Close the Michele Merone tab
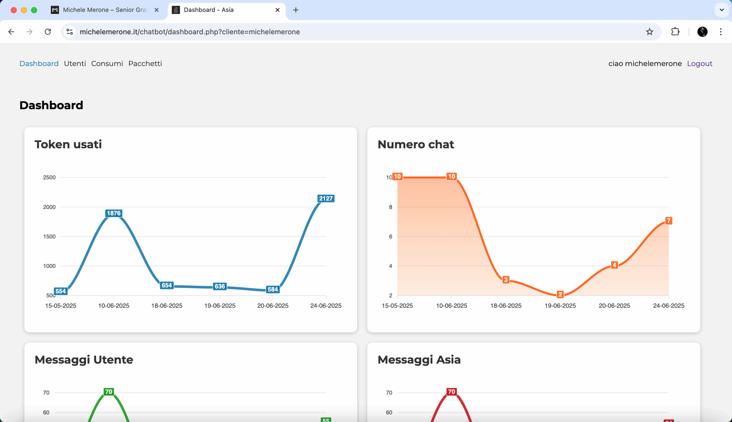Screen dimensions: 732x422 [157, 10]
